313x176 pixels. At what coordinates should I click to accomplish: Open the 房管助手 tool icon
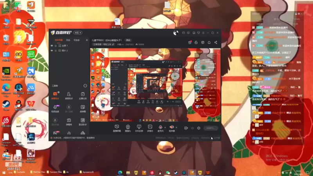pos(69,95)
